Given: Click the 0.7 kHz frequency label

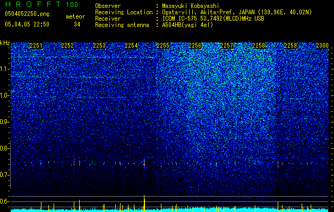Looking at the screenshot, I should click(4, 175).
